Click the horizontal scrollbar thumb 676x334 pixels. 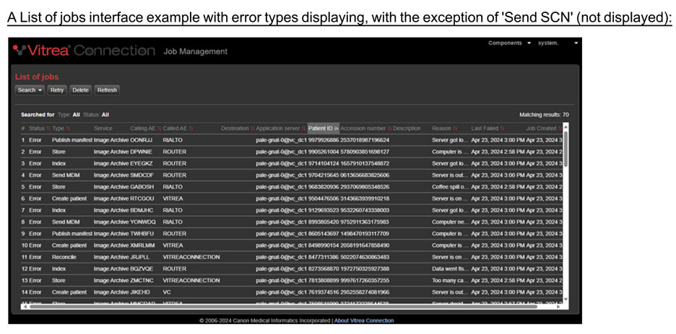283,307
